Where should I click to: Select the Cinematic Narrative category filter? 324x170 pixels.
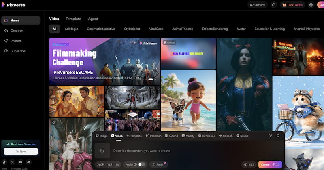[101, 29]
